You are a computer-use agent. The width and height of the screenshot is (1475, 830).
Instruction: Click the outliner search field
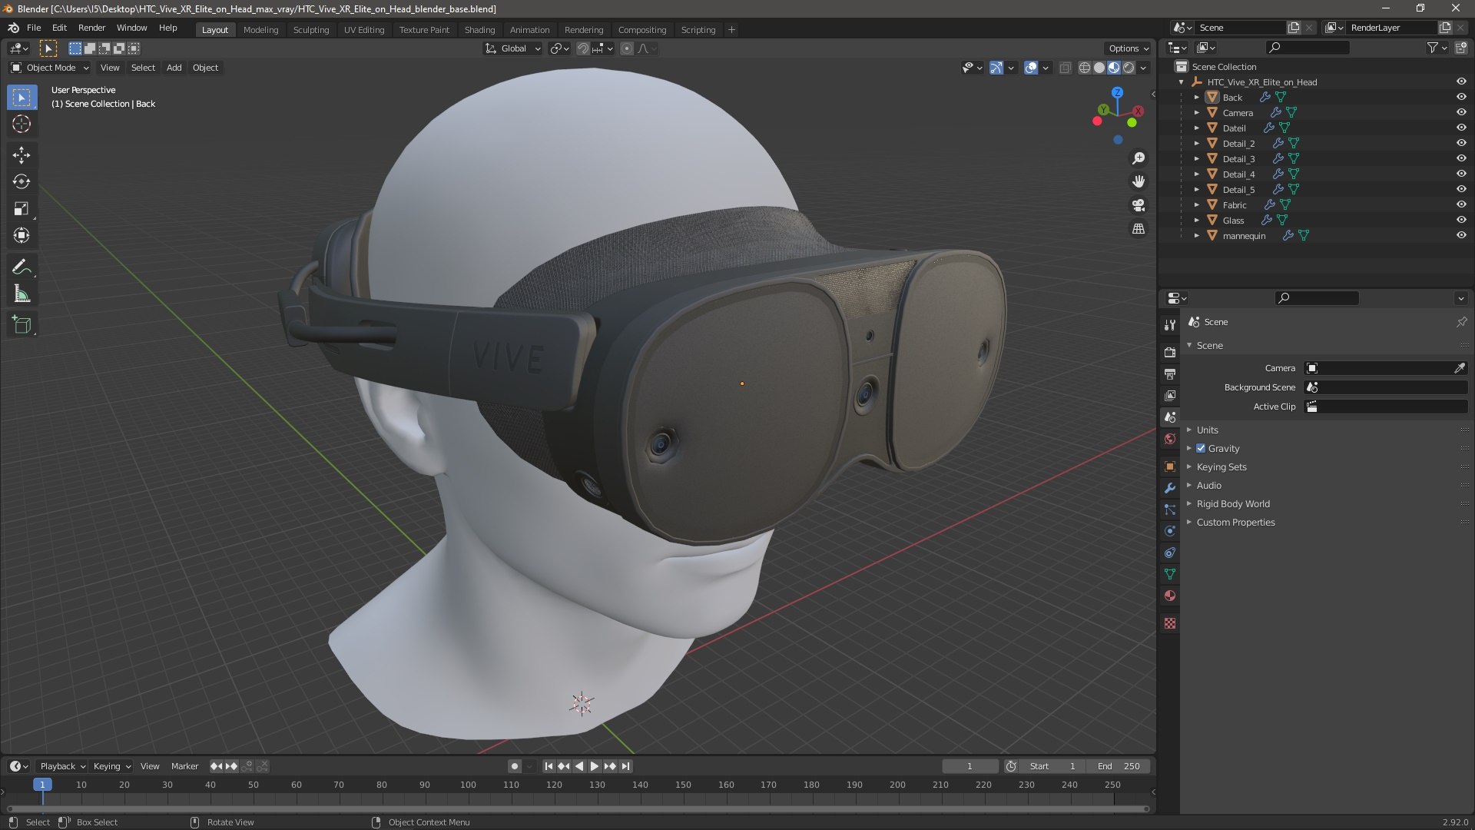[x=1308, y=48]
